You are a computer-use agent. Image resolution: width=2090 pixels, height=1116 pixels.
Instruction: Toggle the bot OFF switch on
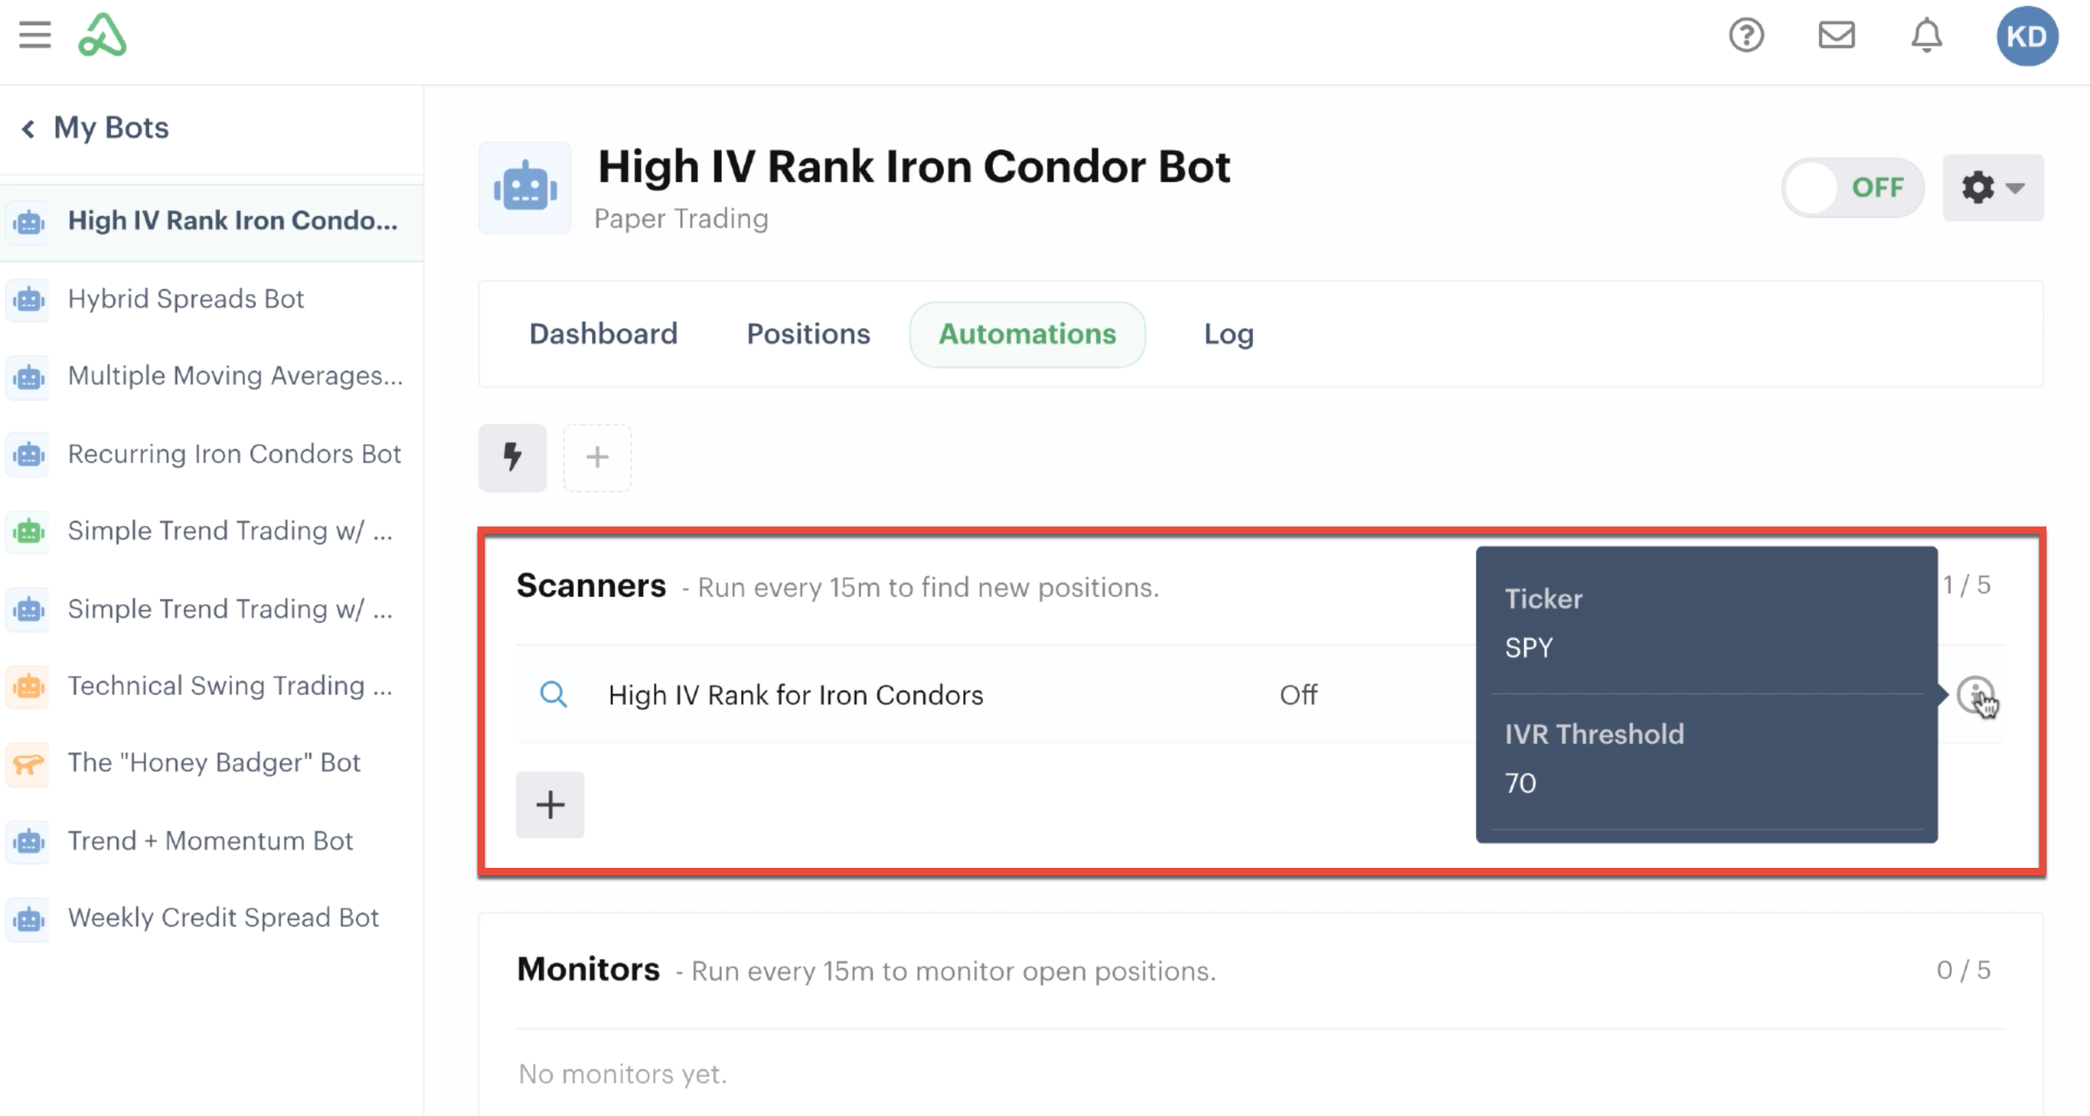tap(1852, 187)
